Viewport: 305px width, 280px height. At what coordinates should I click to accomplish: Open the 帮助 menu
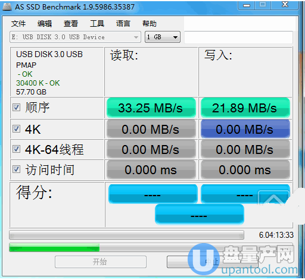coord(150,24)
